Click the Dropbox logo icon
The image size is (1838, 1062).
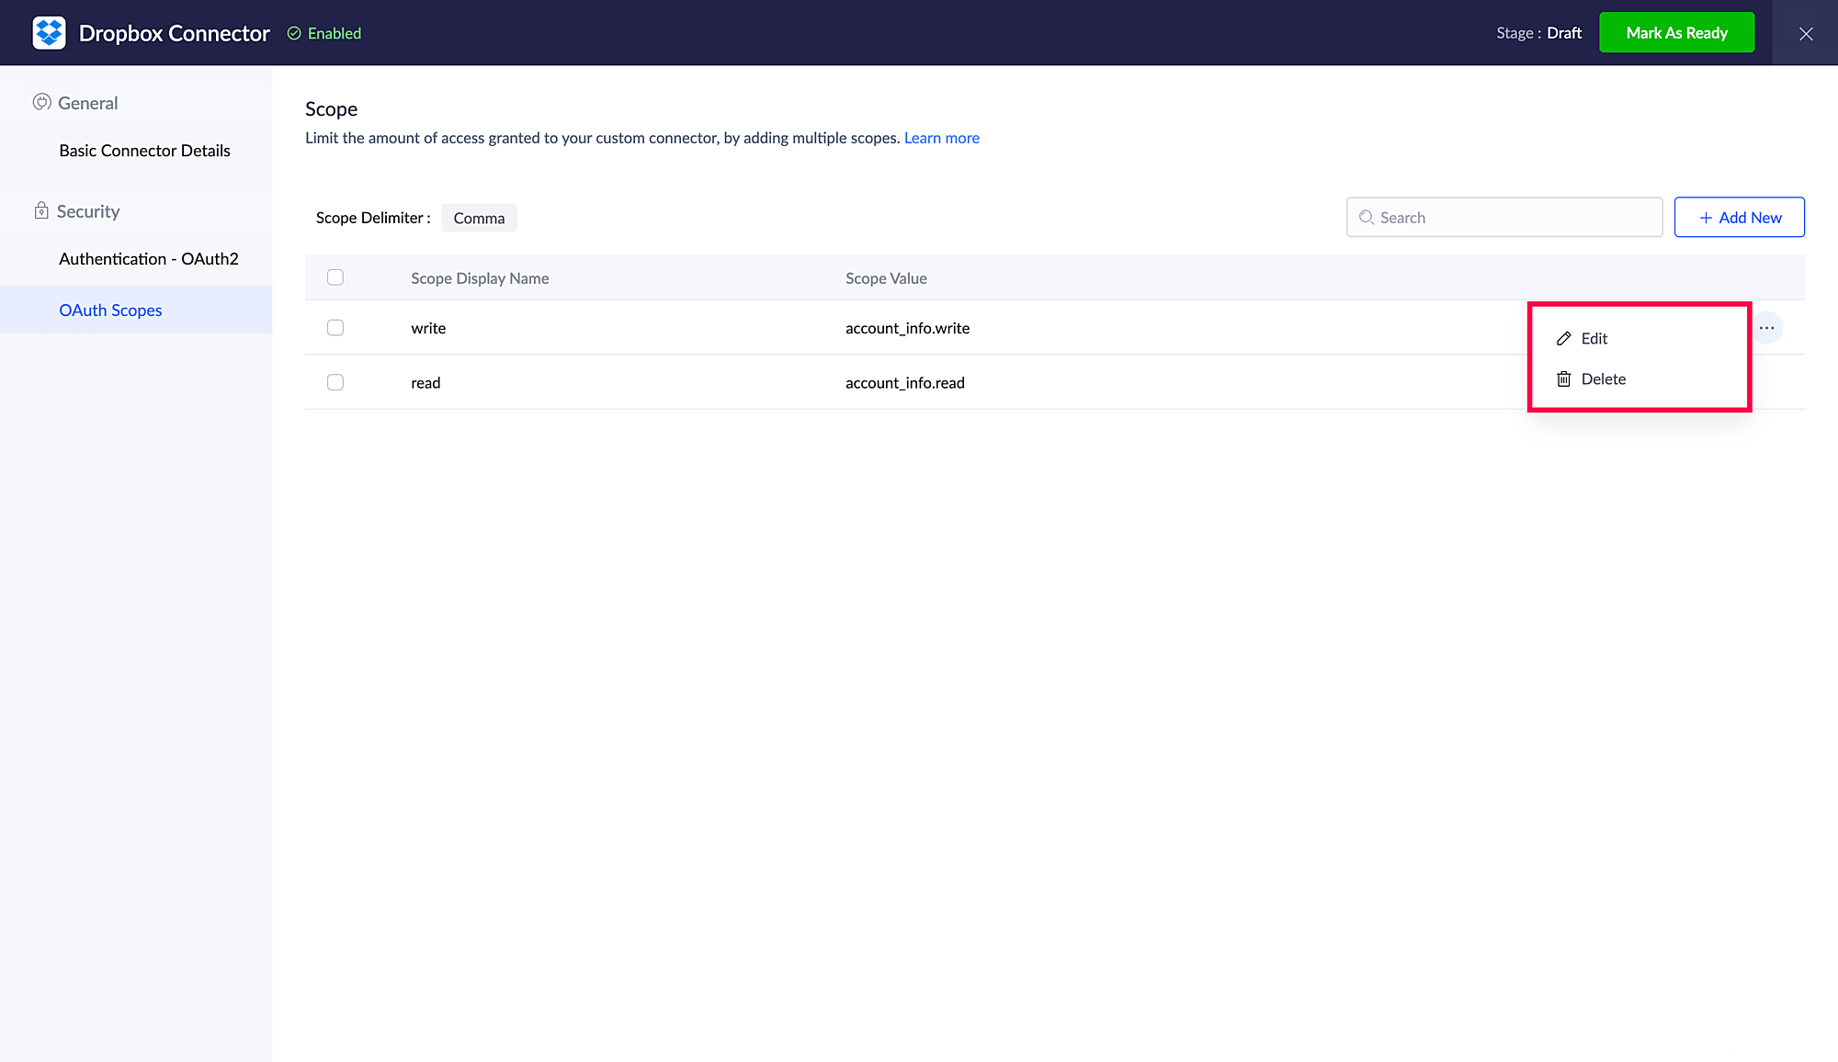coord(49,33)
